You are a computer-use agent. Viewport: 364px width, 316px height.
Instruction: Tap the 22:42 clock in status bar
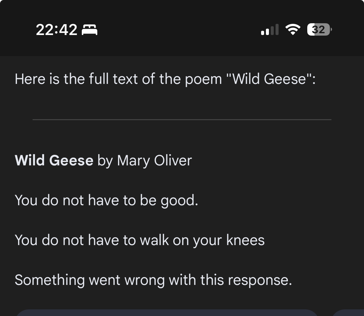[x=56, y=30]
